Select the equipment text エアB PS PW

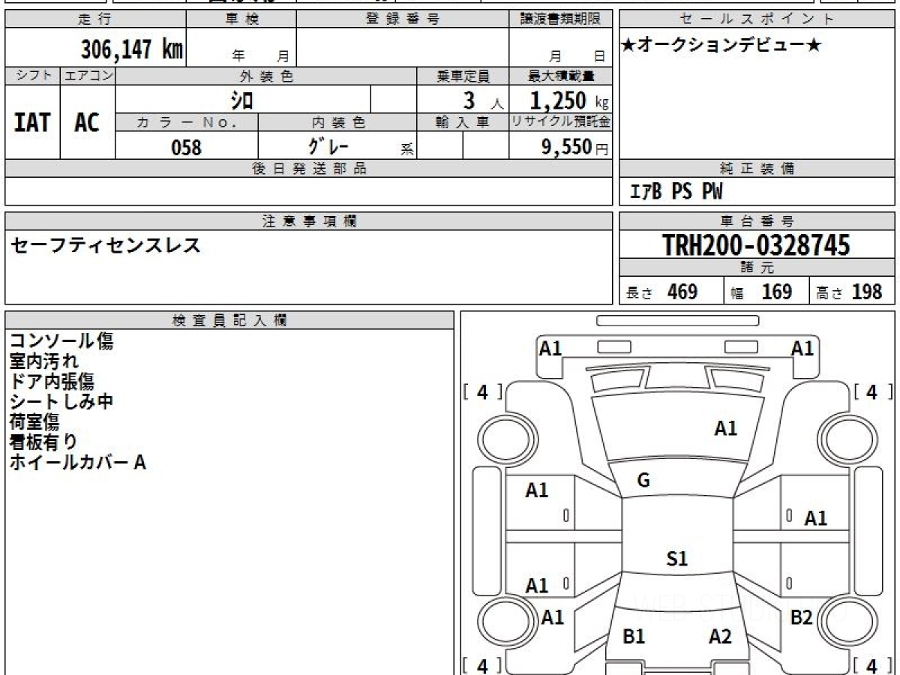click(x=675, y=193)
